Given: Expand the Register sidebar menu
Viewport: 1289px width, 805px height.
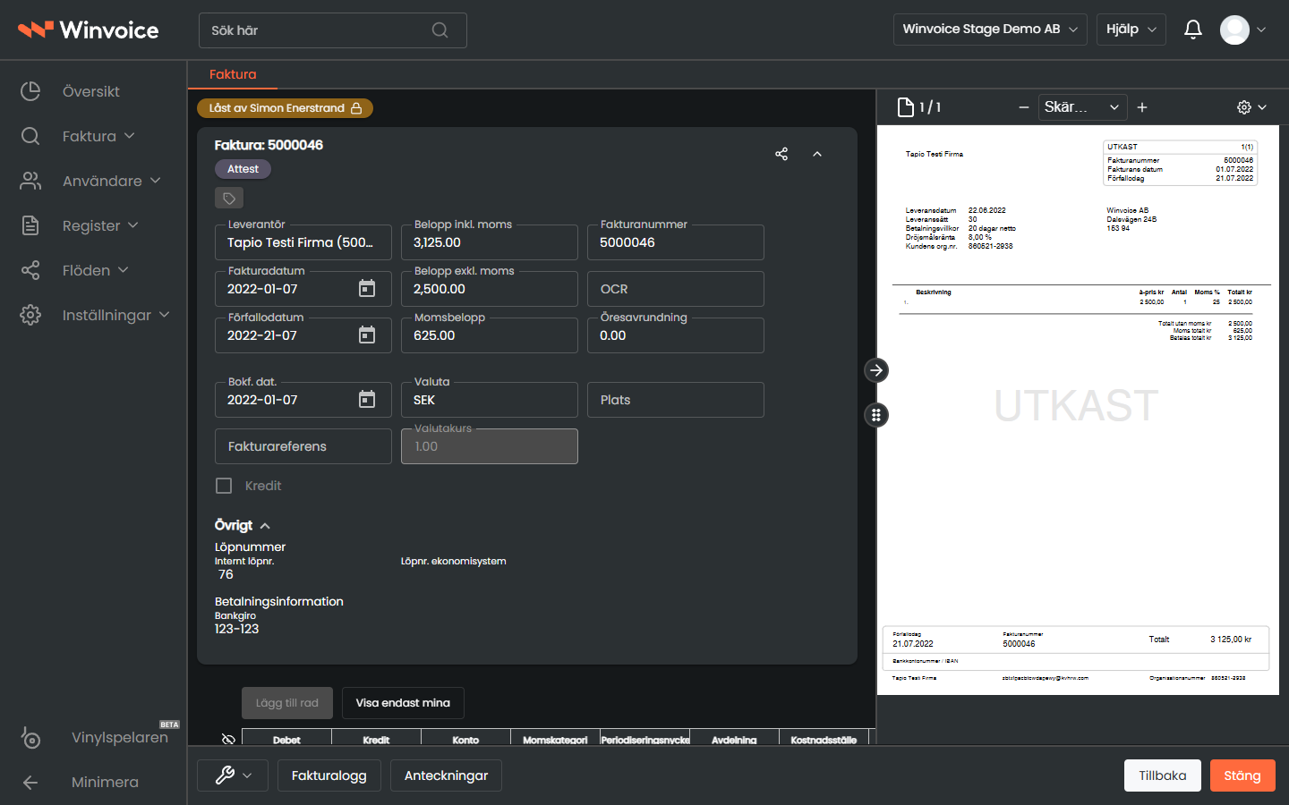Looking at the screenshot, I should pos(80,225).
